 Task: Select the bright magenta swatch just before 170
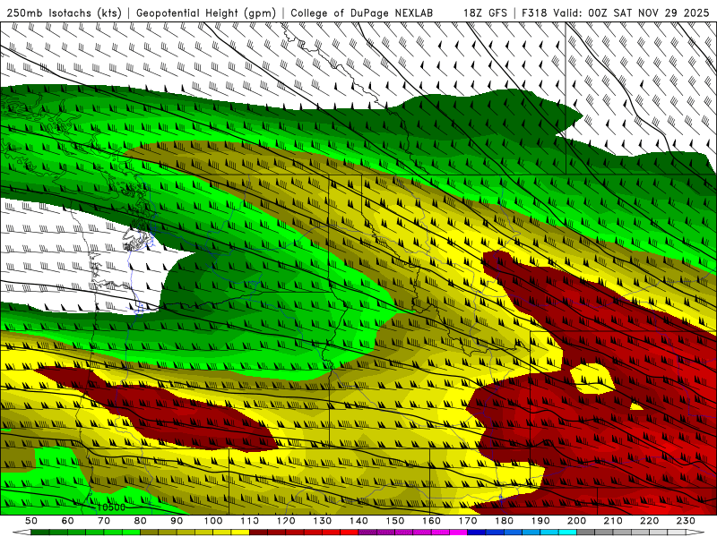tap(458, 533)
